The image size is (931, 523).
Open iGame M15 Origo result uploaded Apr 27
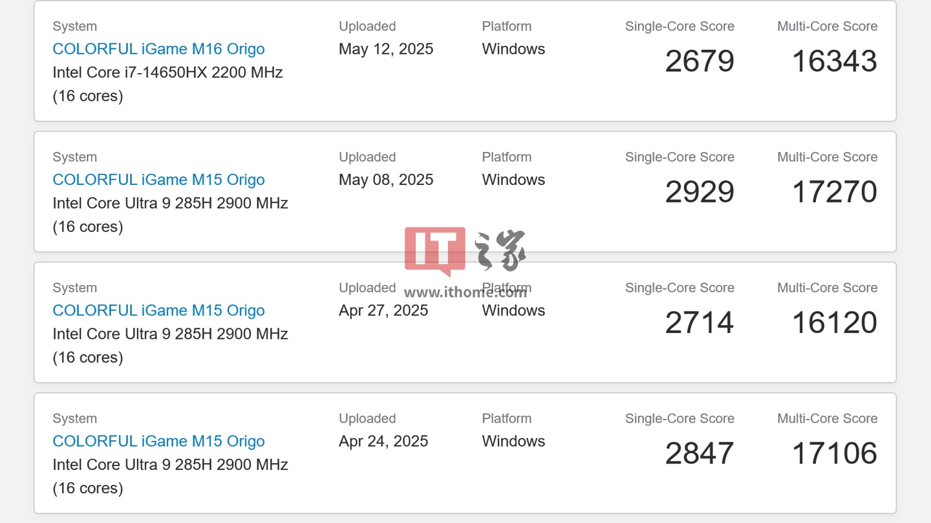coord(158,310)
